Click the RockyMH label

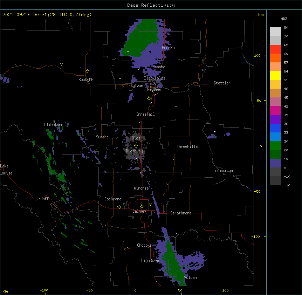click(86, 80)
